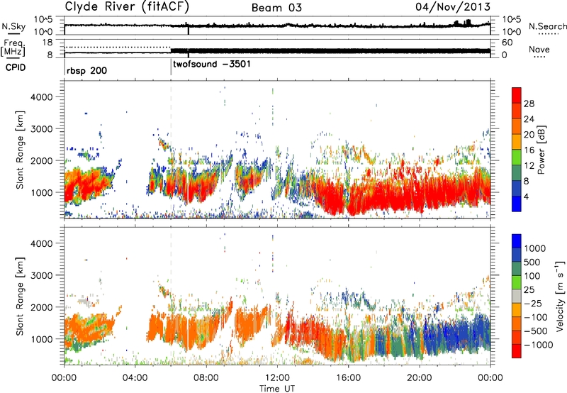Click the red top of power colorbar
The width and height of the screenshot is (567, 393).
tap(517, 95)
